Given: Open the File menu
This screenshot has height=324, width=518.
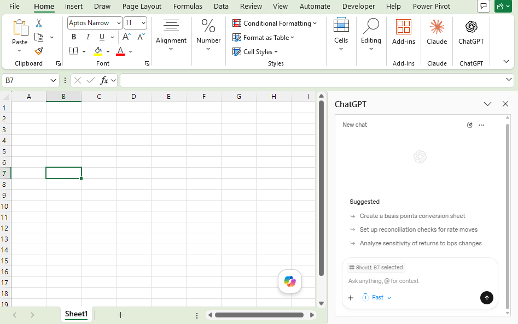Looking at the screenshot, I should pos(14,6).
